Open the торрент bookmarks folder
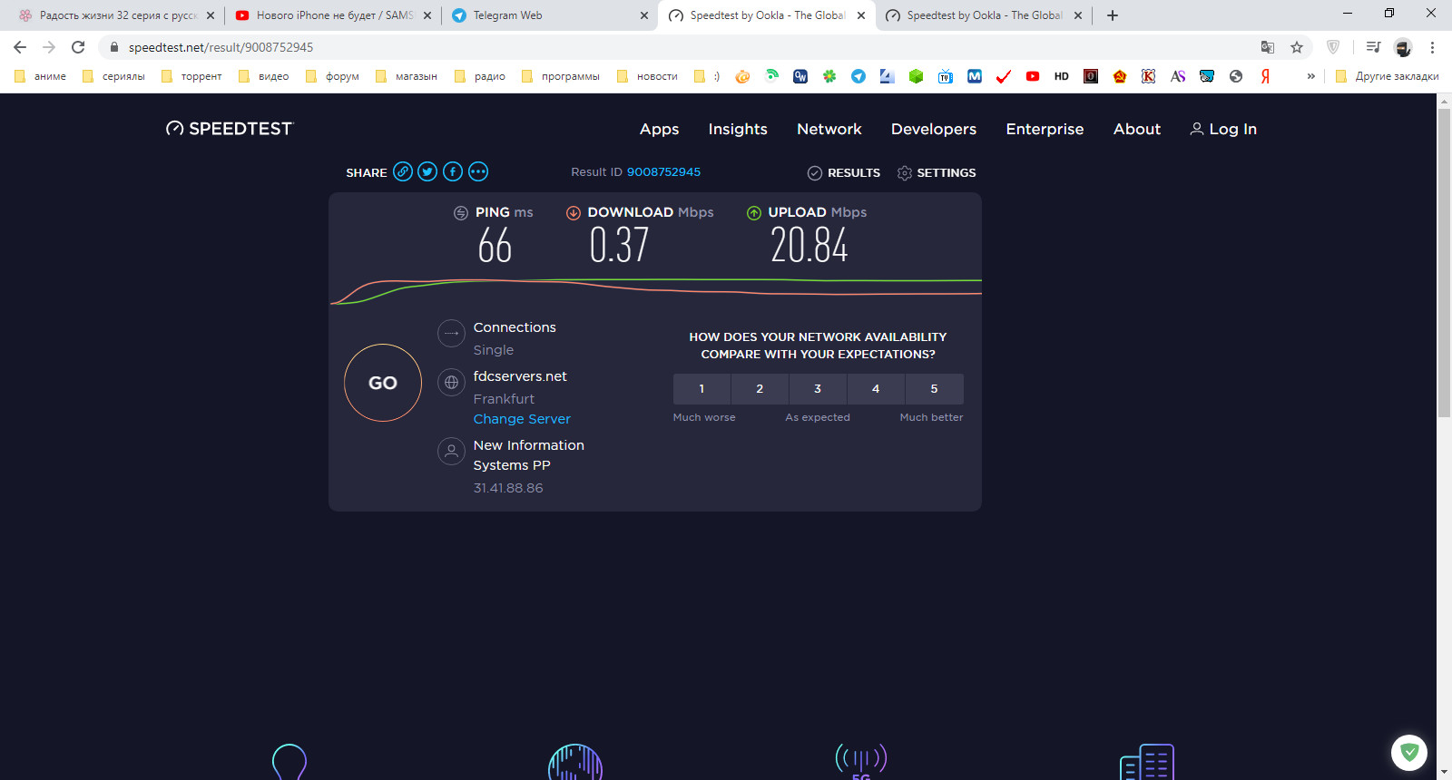Image resolution: width=1452 pixels, height=780 pixels. [191, 76]
